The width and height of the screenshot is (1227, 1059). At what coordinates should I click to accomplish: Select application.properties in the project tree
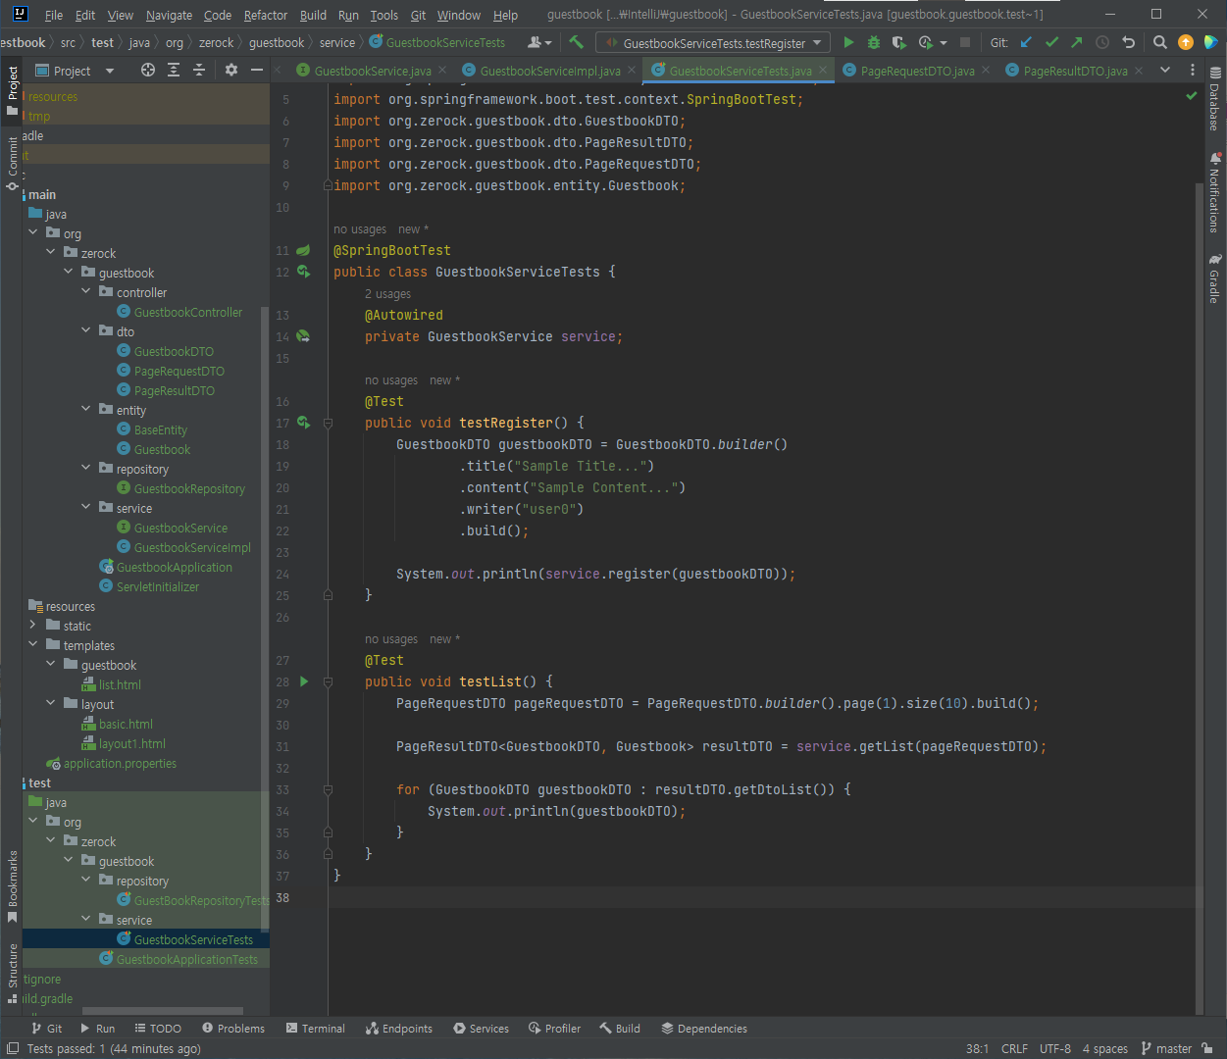pyautogui.click(x=120, y=763)
